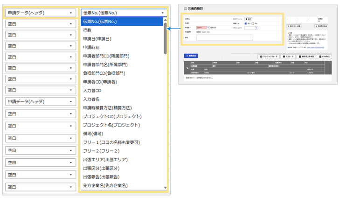340x198 pixels.
Task: Select 出張エリア(出張エリア) option
Action: coord(122,160)
